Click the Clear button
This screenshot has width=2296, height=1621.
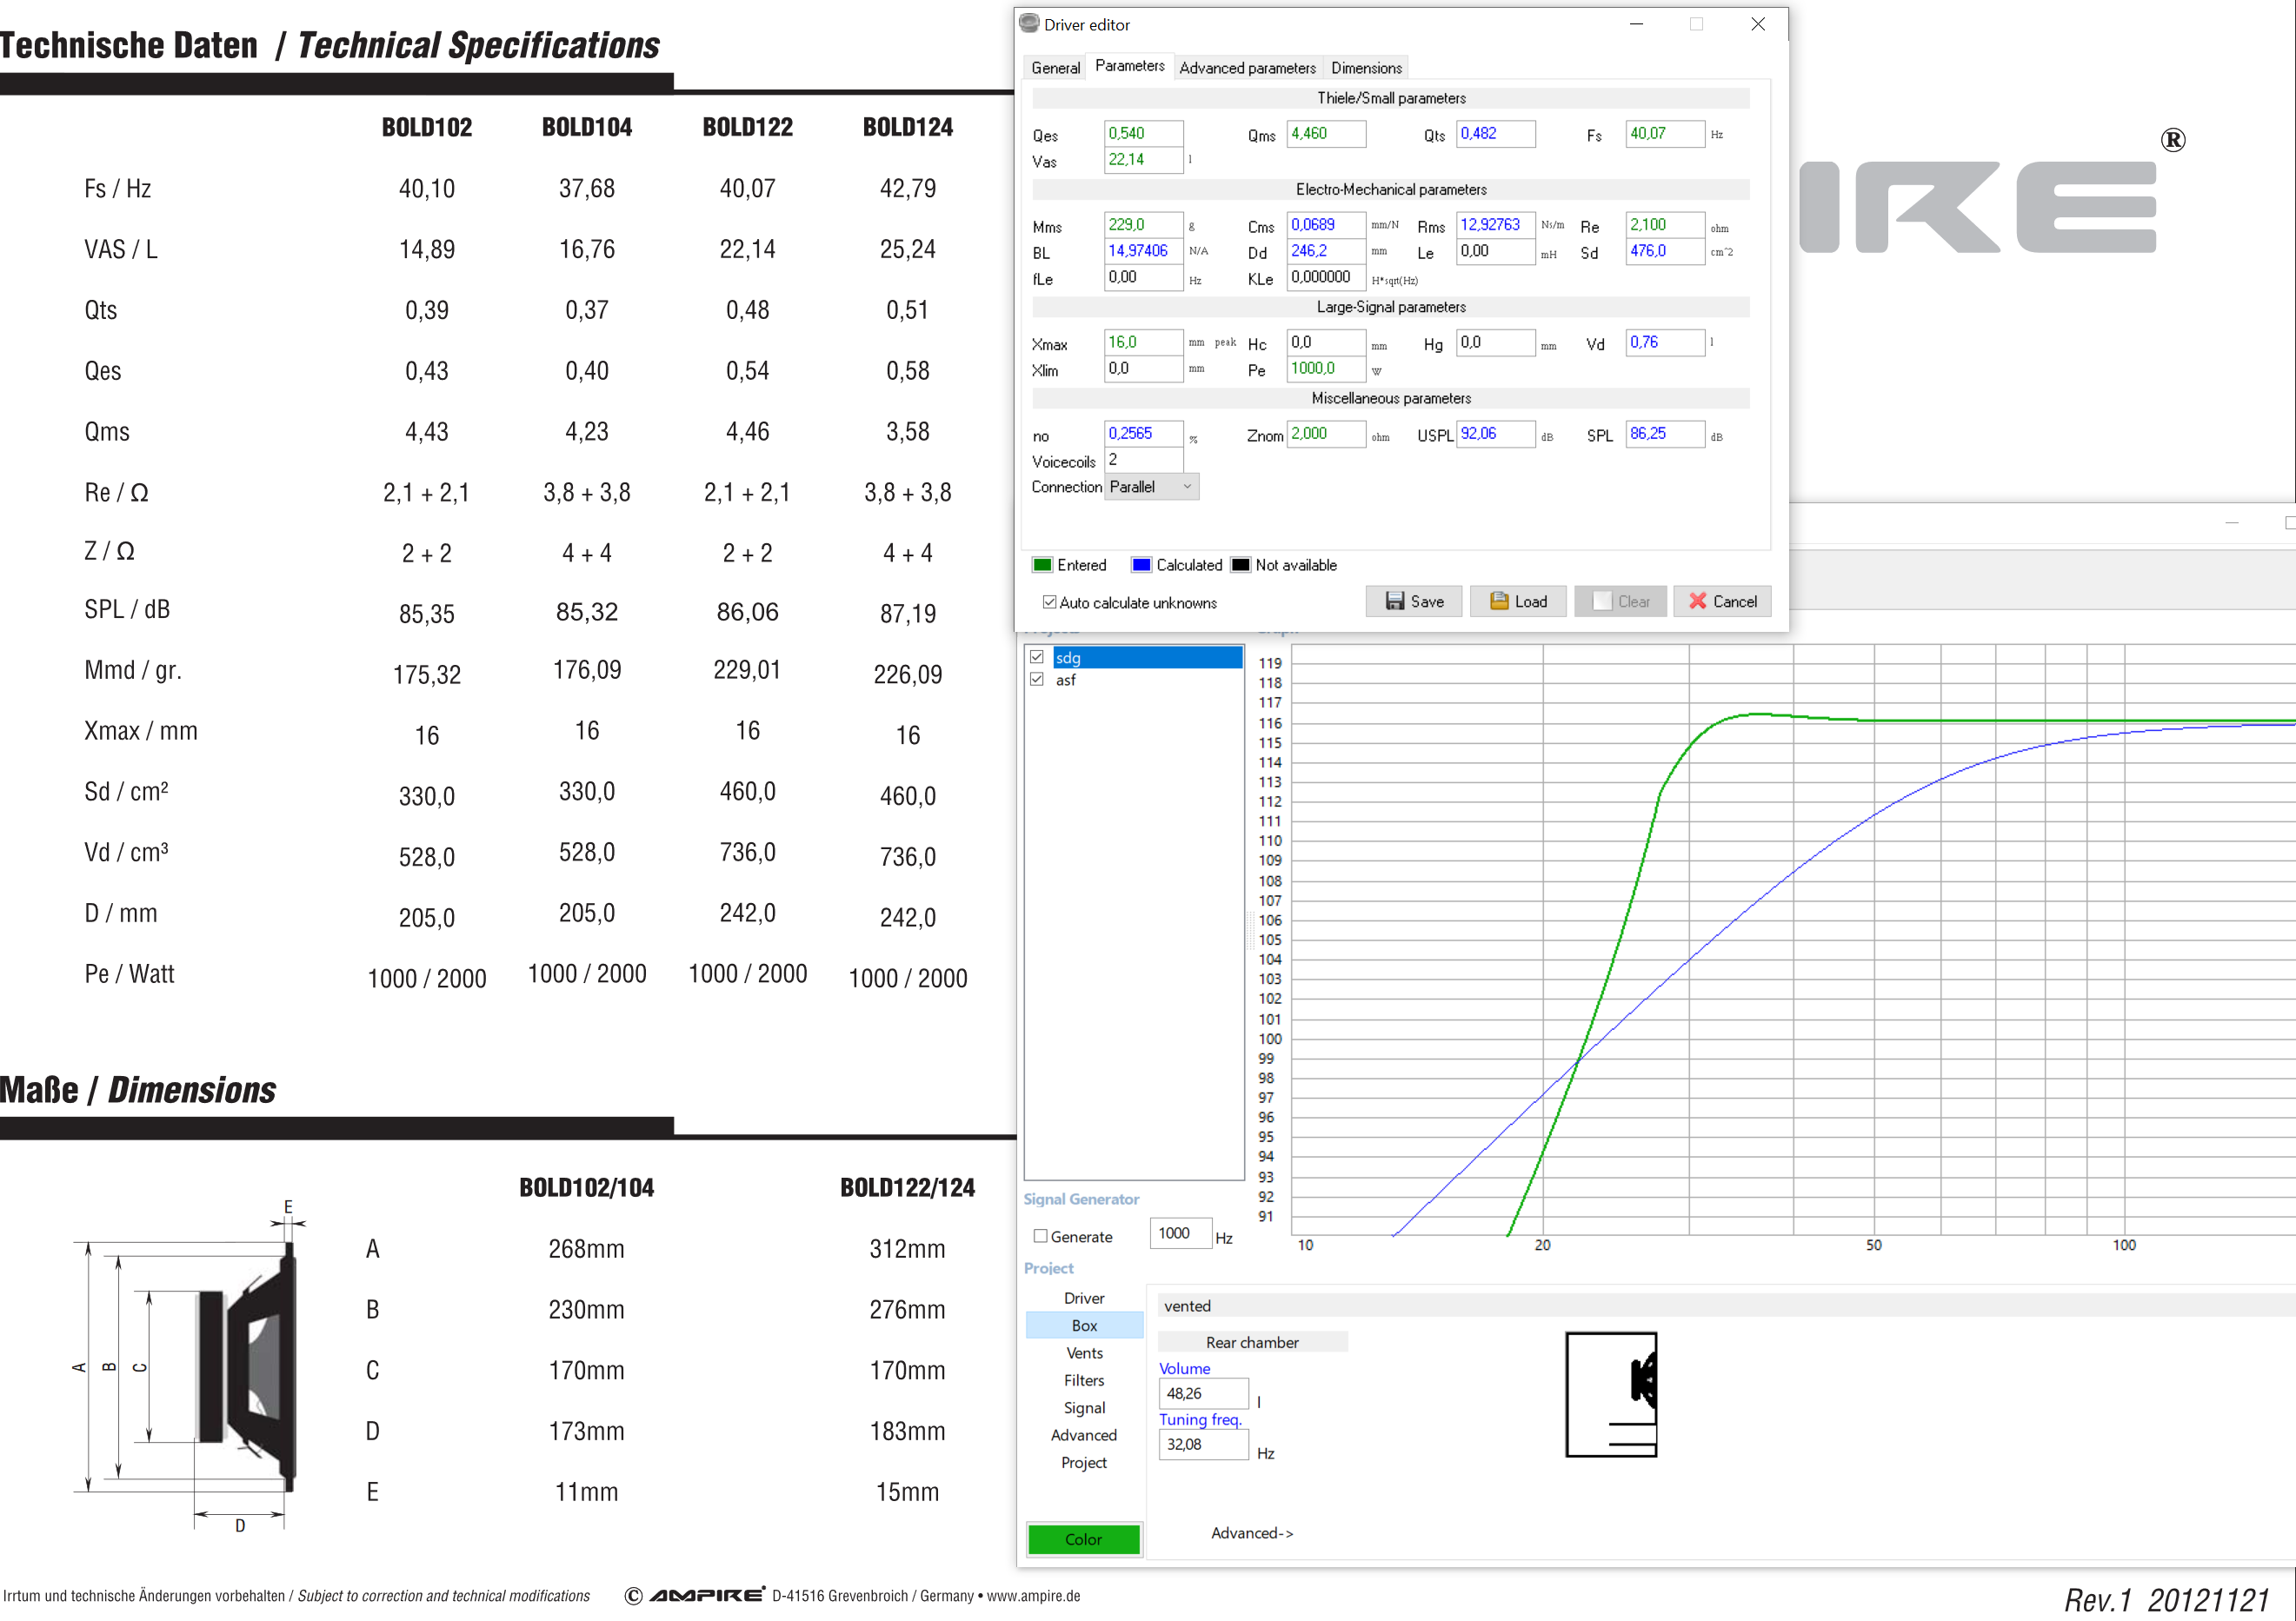[1620, 601]
